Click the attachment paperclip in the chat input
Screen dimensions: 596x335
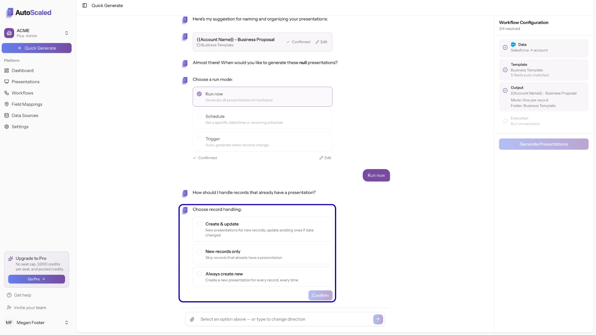(192, 319)
